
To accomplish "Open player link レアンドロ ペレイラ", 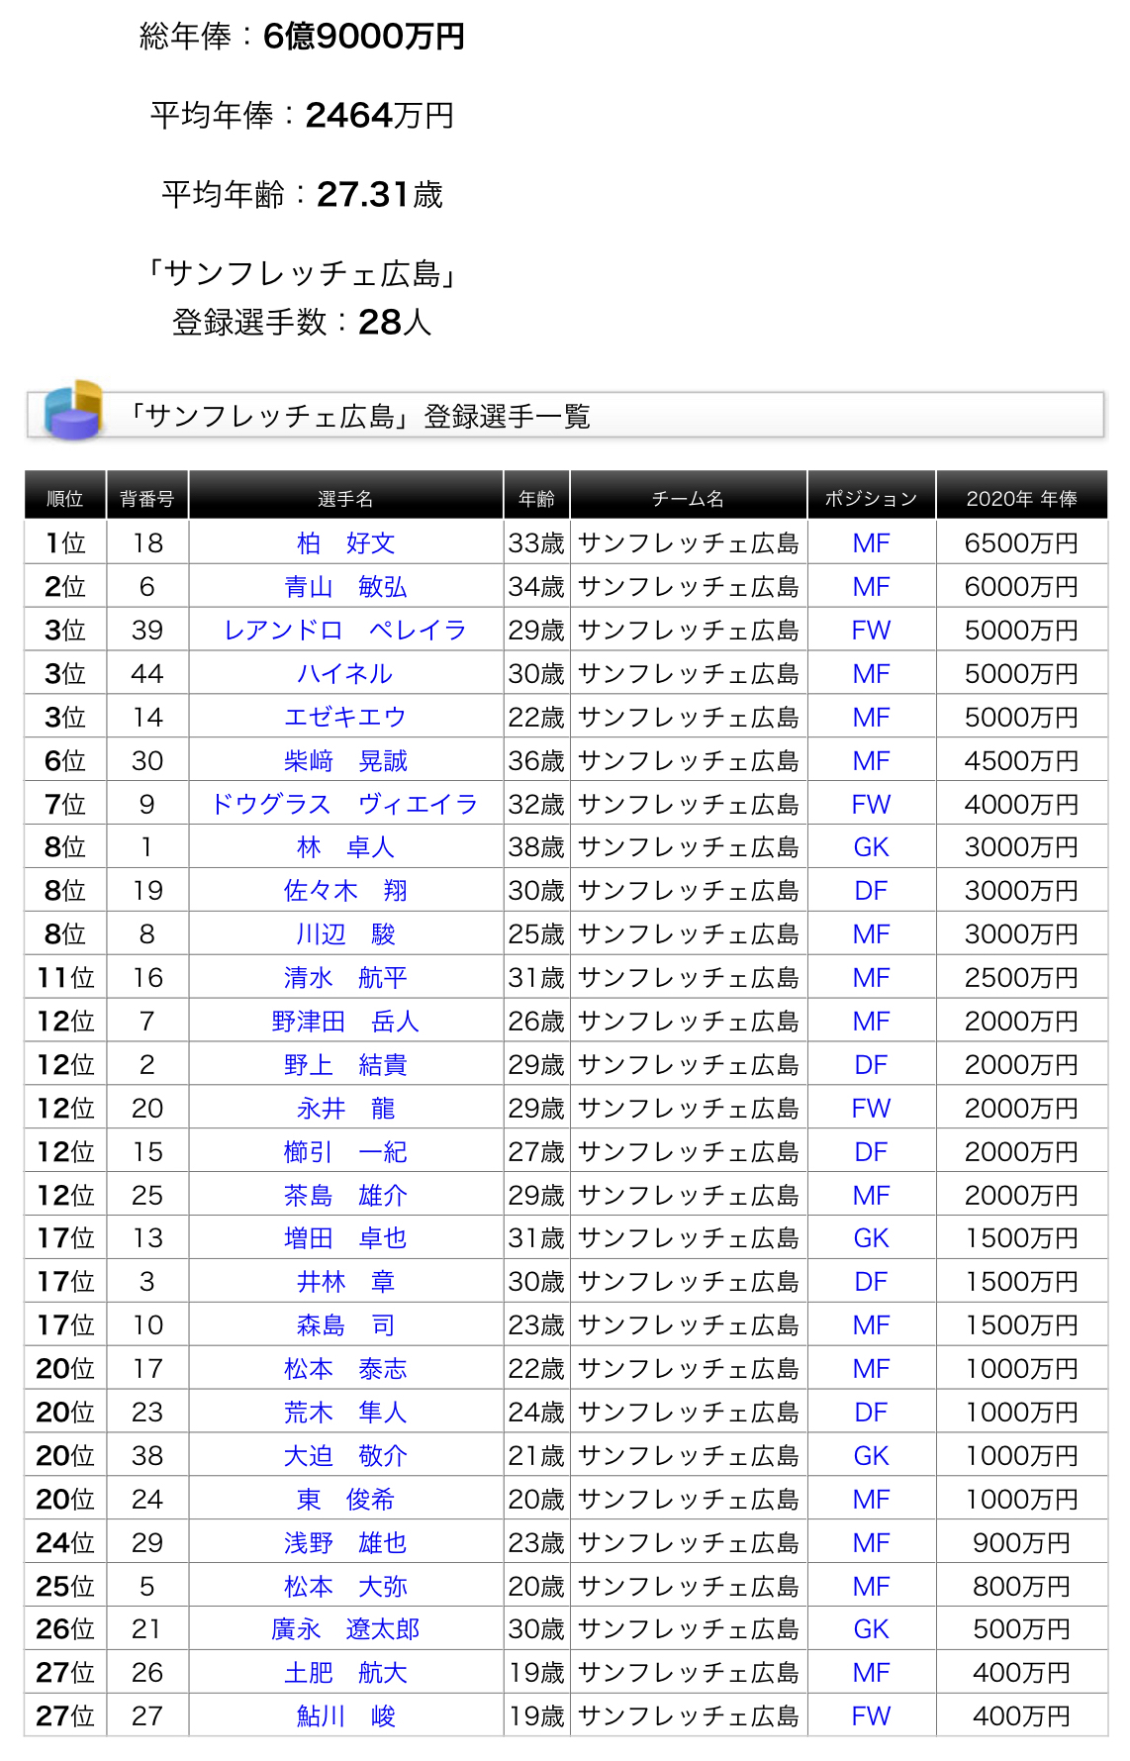I will tap(345, 631).
